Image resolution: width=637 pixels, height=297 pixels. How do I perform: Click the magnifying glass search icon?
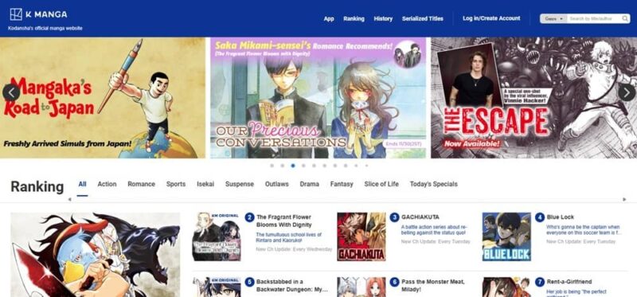[625, 18]
